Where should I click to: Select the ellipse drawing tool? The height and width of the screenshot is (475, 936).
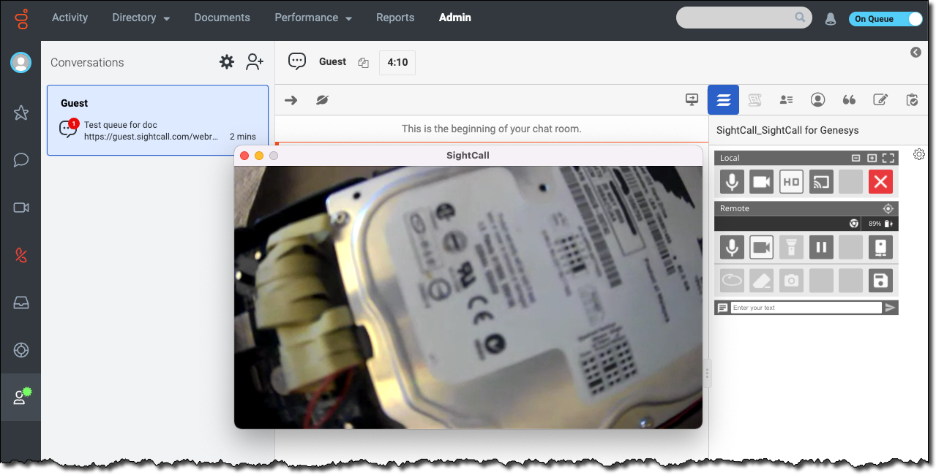pyautogui.click(x=732, y=280)
